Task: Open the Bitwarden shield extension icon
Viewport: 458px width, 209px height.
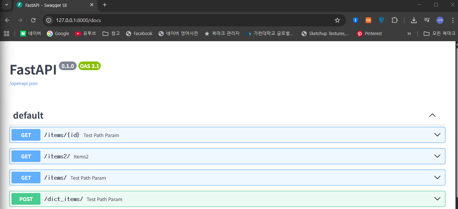Action: point(355,20)
